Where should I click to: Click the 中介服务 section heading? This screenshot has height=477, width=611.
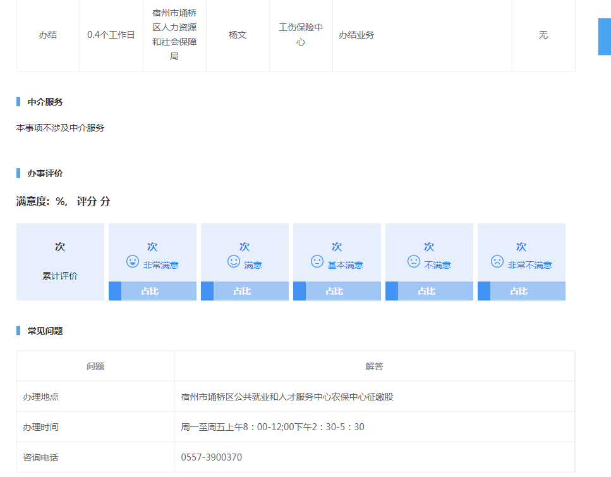click(45, 102)
